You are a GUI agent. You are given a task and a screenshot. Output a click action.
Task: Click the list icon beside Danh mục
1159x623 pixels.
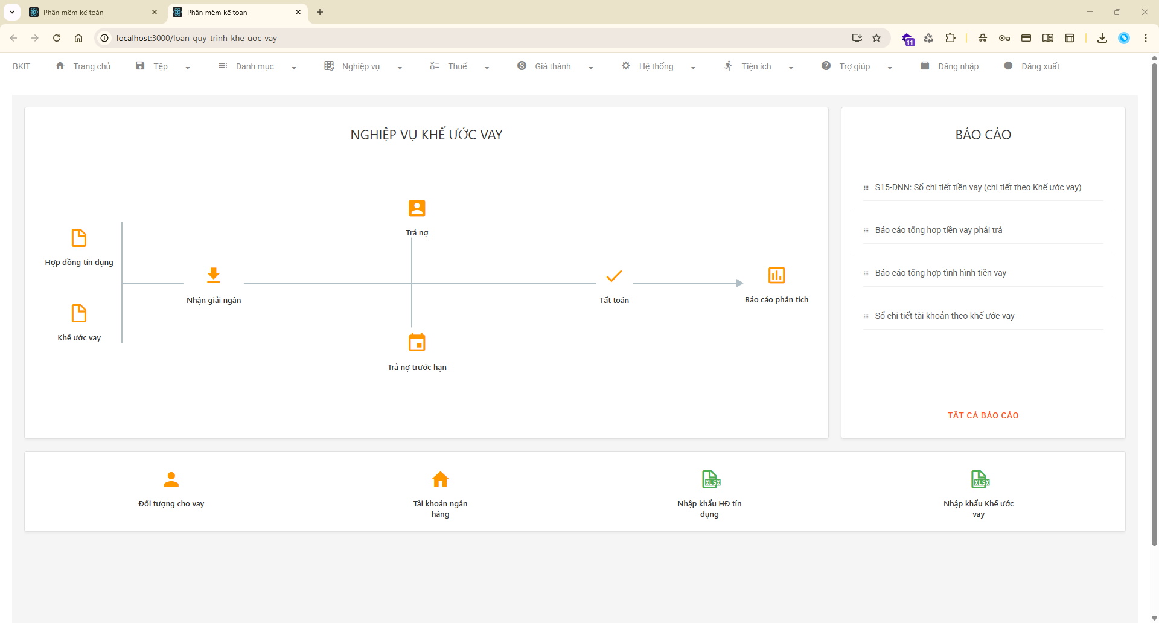pyautogui.click(x=223, y=66)
